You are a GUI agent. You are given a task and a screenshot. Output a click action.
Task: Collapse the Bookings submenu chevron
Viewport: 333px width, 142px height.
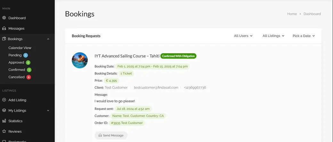tap(48, 39)
